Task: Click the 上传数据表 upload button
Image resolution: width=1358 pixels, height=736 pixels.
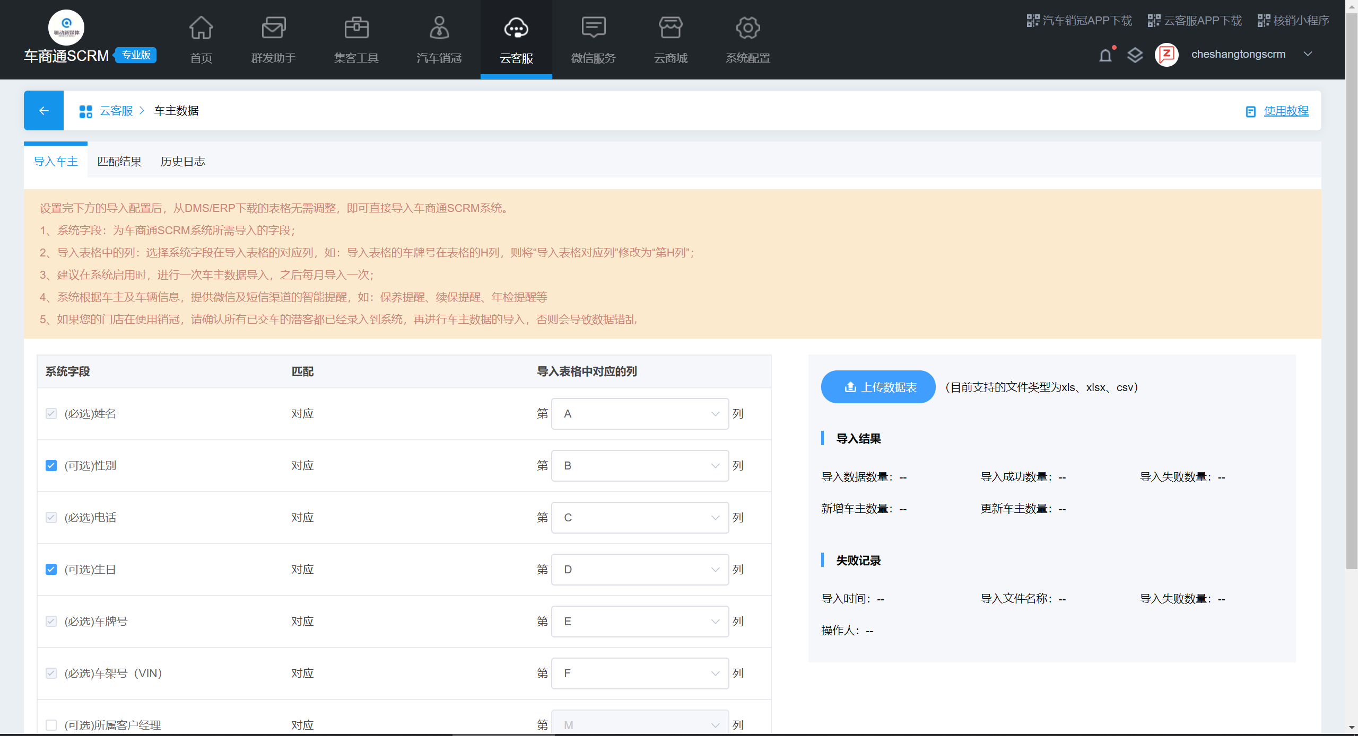Action: point(878,387)
